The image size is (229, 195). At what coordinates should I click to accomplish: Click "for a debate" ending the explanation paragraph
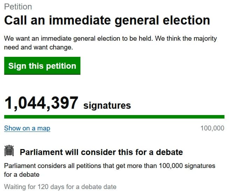point(22,174)
